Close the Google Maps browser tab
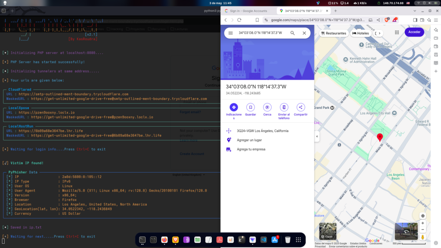Viewport: 441px width, 248px height. pyautogui.click(x=327, y=11)
